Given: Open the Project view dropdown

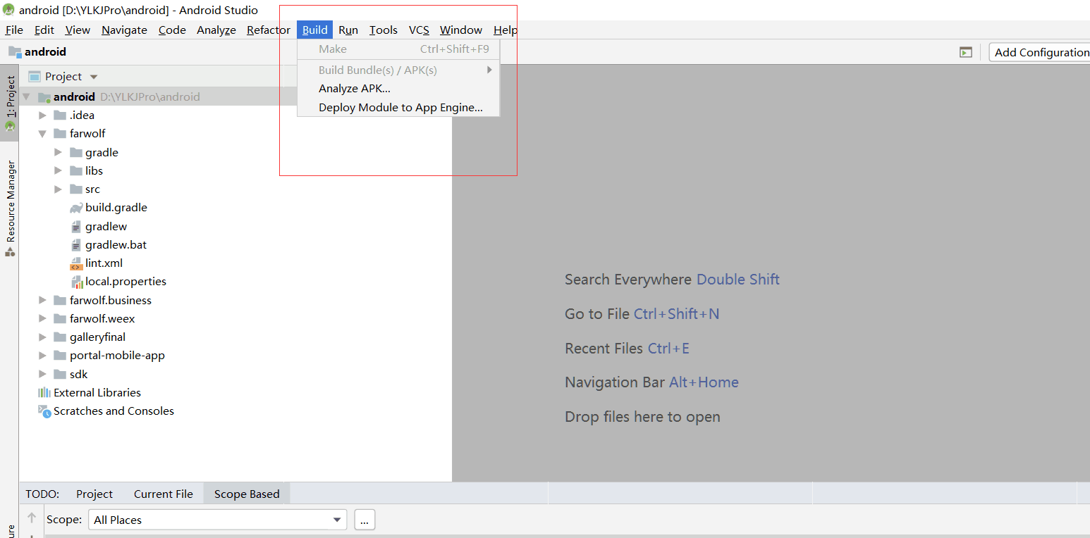Looking at the screenshot, I should click(94, 77).
